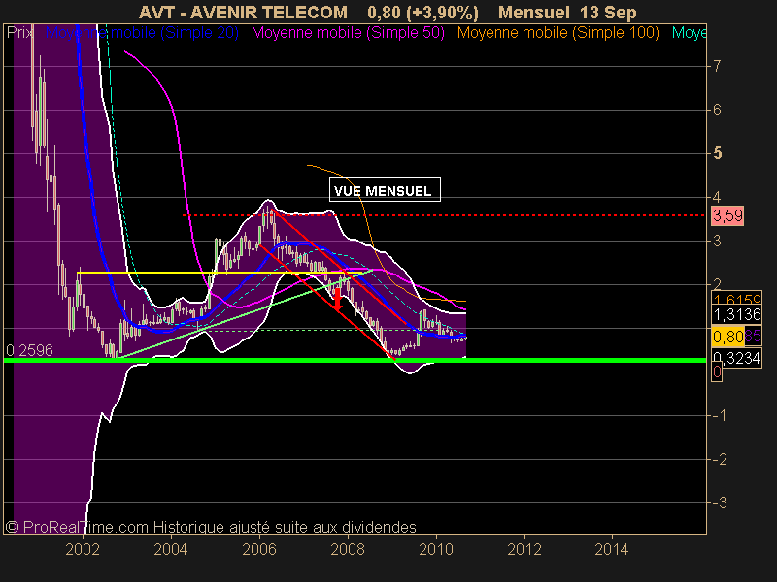
Task: Click the 'AVT - AVENIR TELECOM' chart title
Action: [244, 12]
